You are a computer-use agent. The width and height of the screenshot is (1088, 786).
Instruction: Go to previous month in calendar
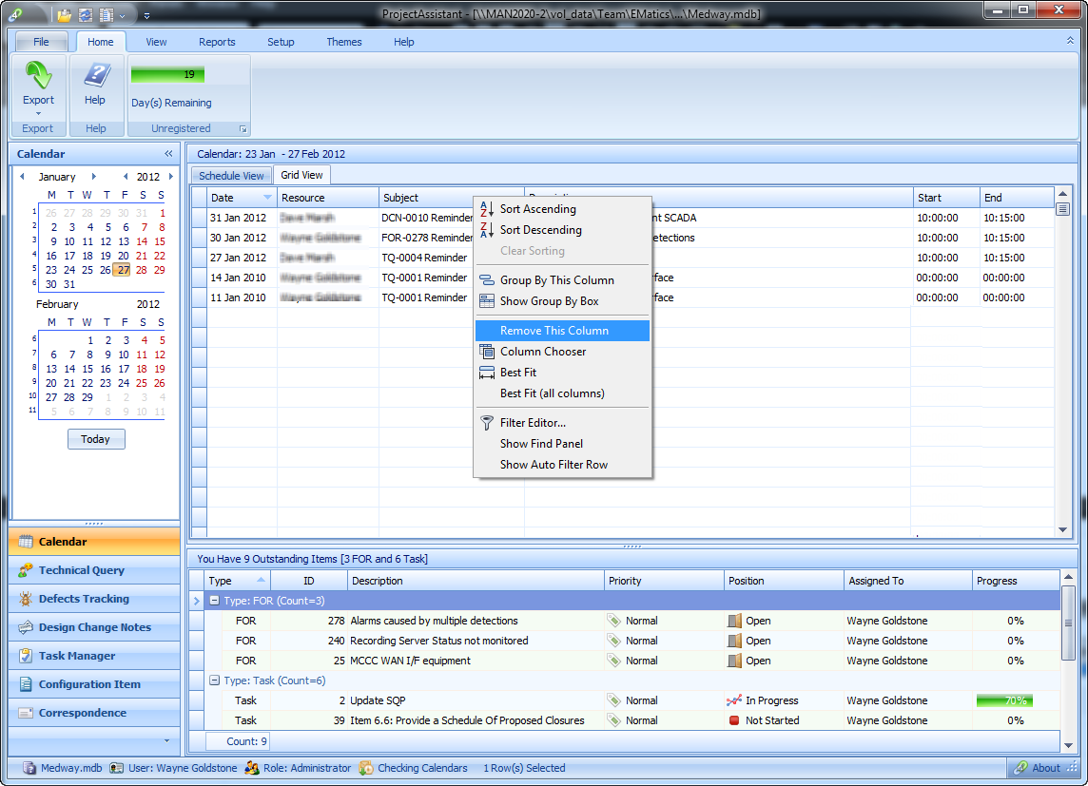pos(22,176)
